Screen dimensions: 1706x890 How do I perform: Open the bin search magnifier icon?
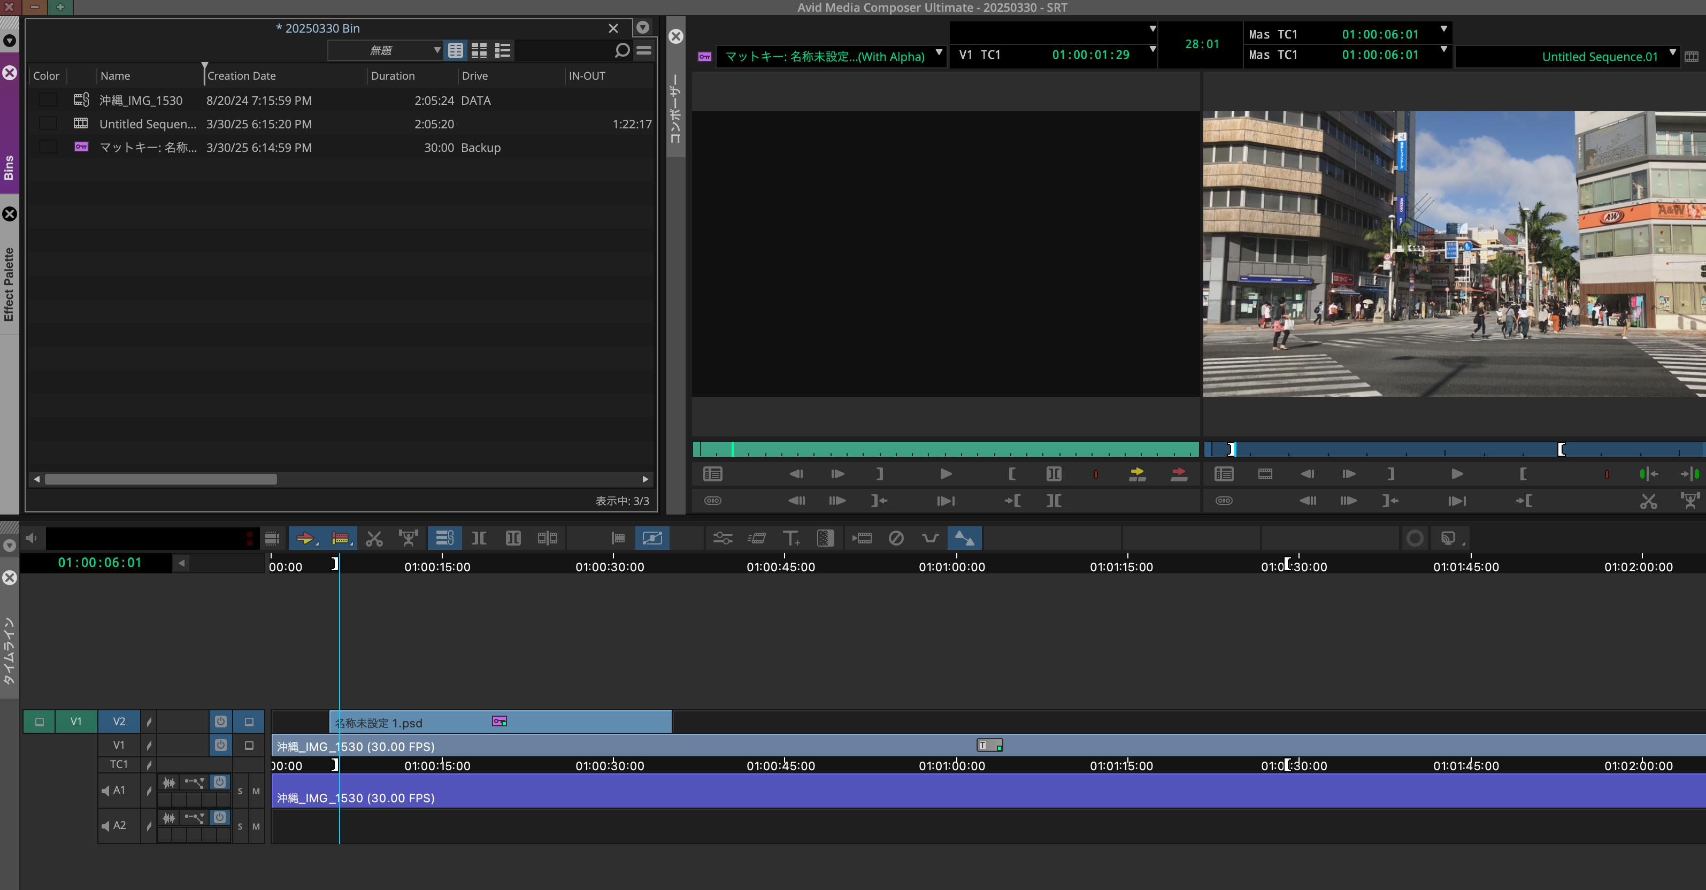[621, 50]
